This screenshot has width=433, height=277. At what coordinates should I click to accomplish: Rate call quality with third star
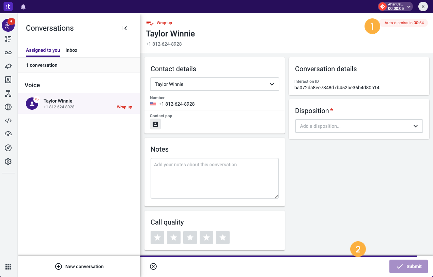(x=190, y=237)
